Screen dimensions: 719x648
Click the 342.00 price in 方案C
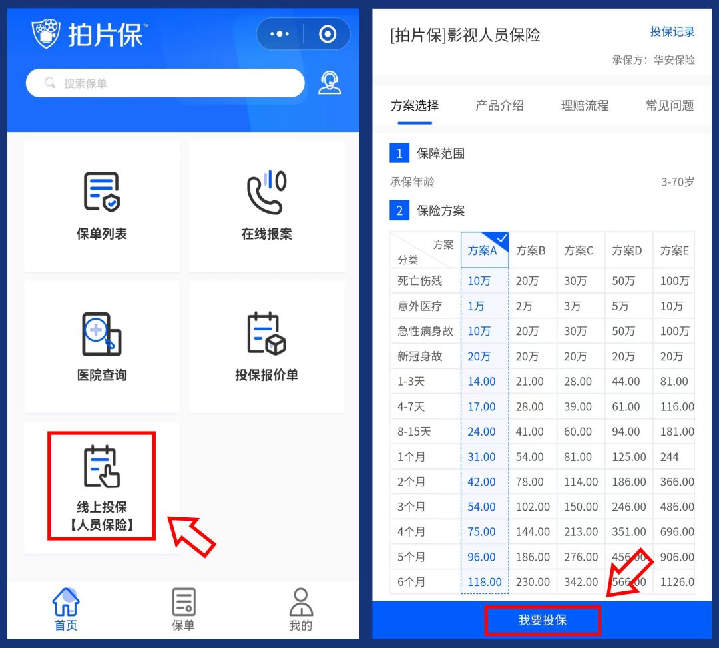[x=581, y=582]
